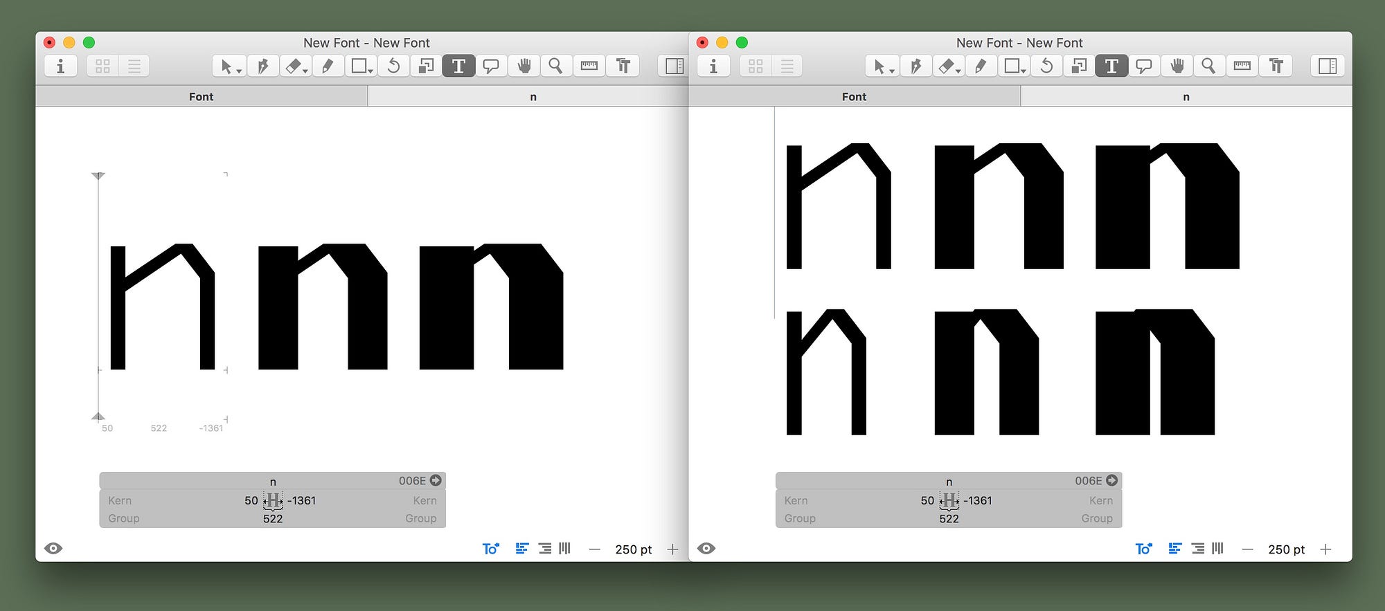Select the Zoom tool in right window

pyautogui.click(x=1209, y=66)
